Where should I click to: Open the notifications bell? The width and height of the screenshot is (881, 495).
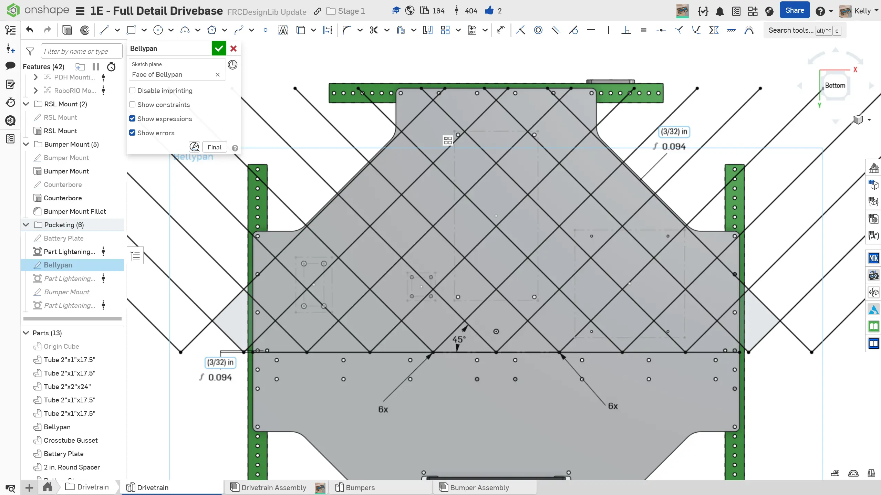[x=719, y=11]
